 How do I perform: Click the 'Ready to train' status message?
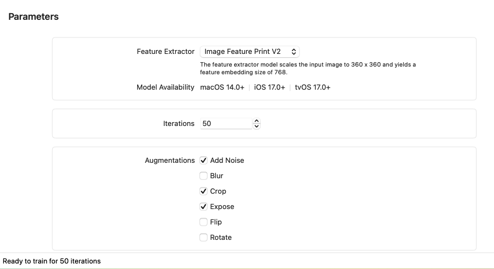click(x=52, y=261)
